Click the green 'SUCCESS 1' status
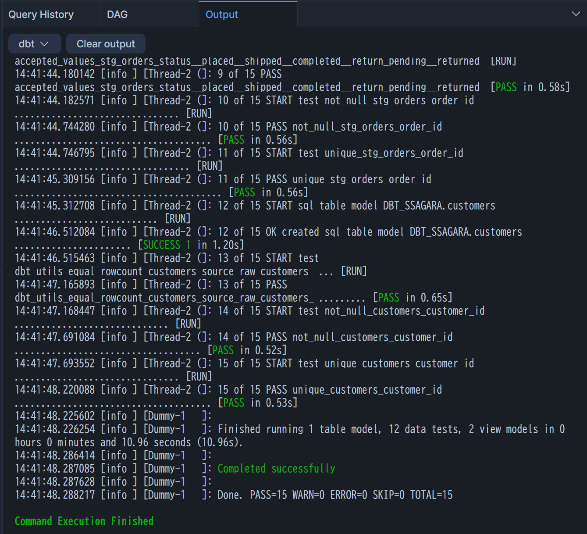 coord(167,245)
